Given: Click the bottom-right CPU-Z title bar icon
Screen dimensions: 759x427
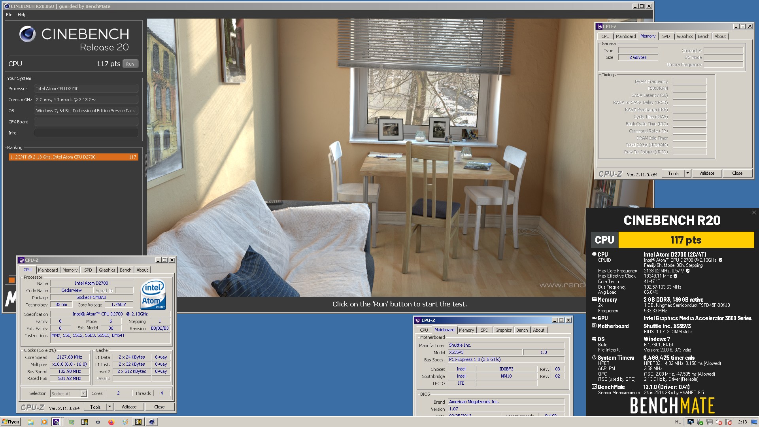Looking at the screenshot, I should (417, 320).
